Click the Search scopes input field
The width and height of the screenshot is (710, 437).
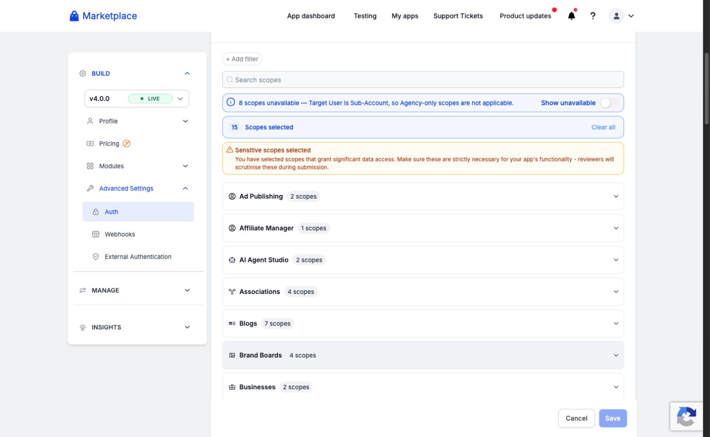(423, 80)
